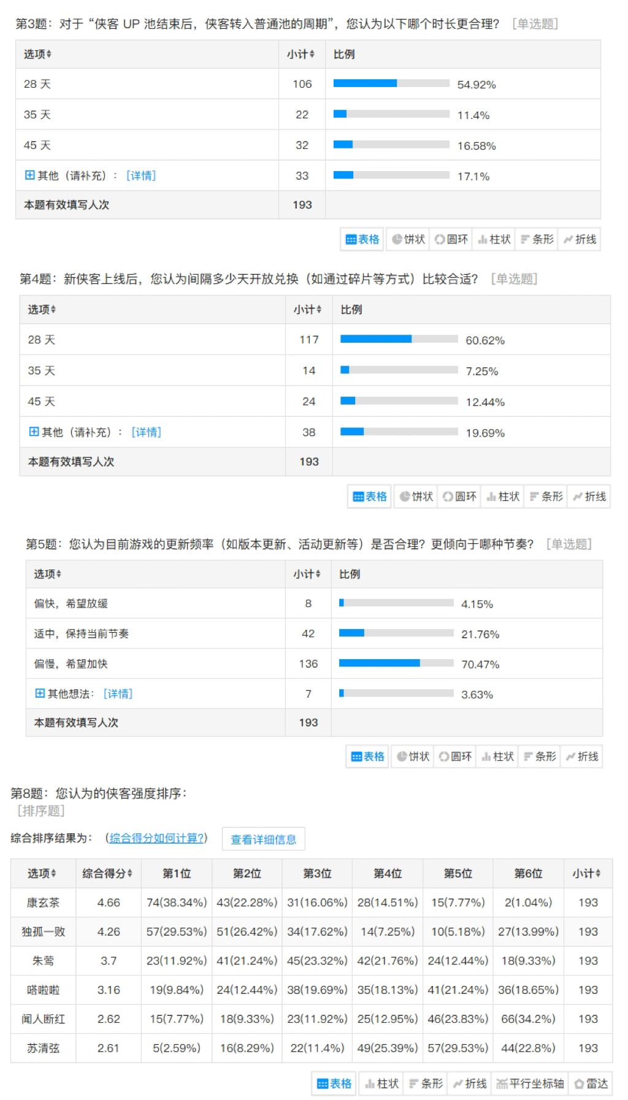Image resolution: width=628 pixels, height=1100 pixels.
Task: Switch question 3 to pie chart view
Action: click(408, 239)
